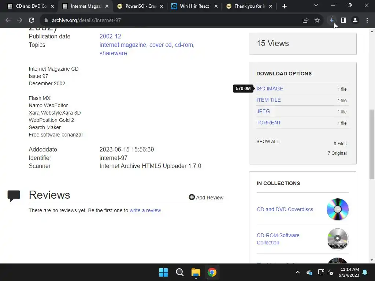Viewport: 375px width, 281px height.
Task: Click the Reviews speech bubble icon
Action: (x=14, y=196)
